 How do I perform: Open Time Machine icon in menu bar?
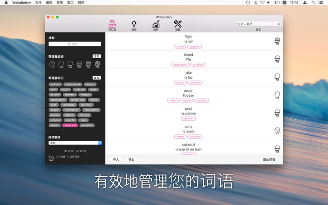(248, 2)
